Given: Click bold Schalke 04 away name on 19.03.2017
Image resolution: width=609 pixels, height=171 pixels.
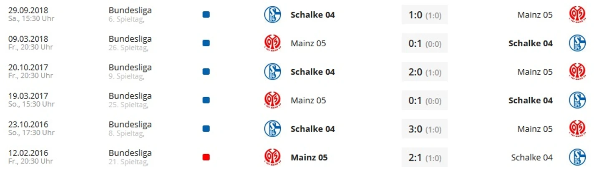Looking at the screenshot, I should (531, 101).
